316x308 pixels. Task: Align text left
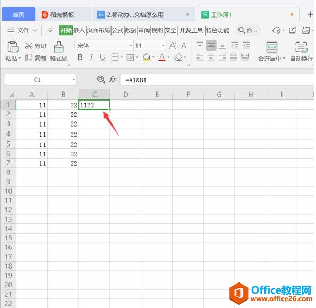(200, 57)
